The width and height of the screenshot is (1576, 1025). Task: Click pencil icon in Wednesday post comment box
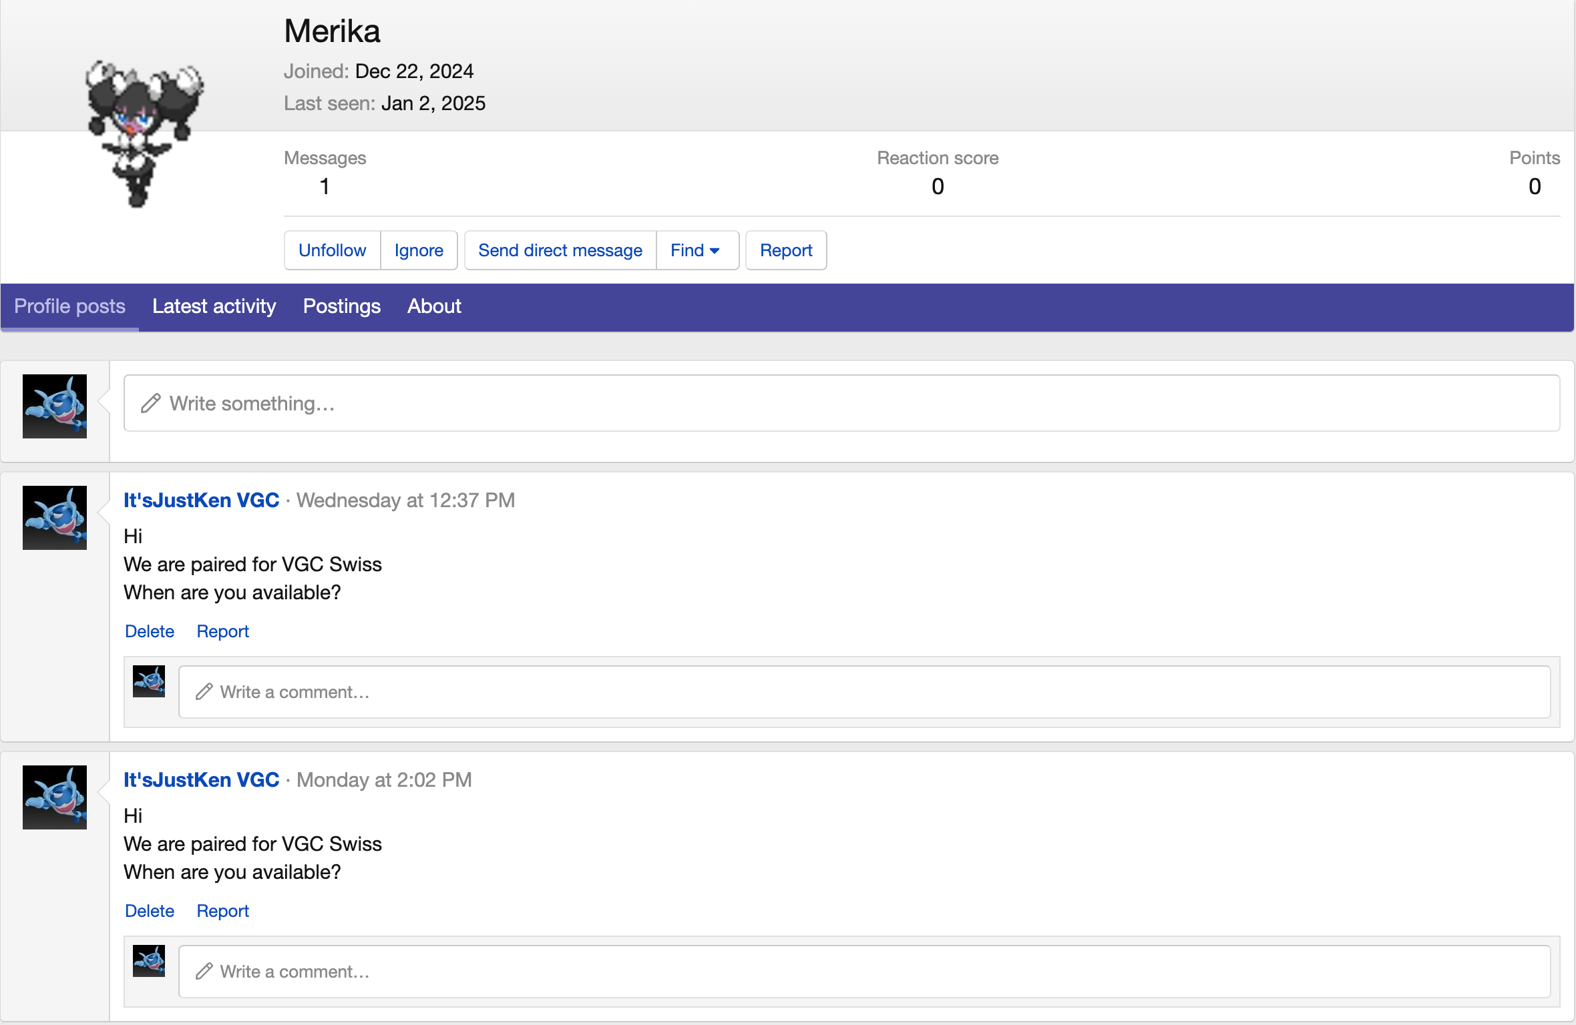click(x=204, y=692)
